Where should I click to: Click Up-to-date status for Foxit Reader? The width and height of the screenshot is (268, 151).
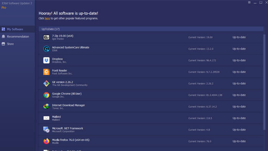239,72
